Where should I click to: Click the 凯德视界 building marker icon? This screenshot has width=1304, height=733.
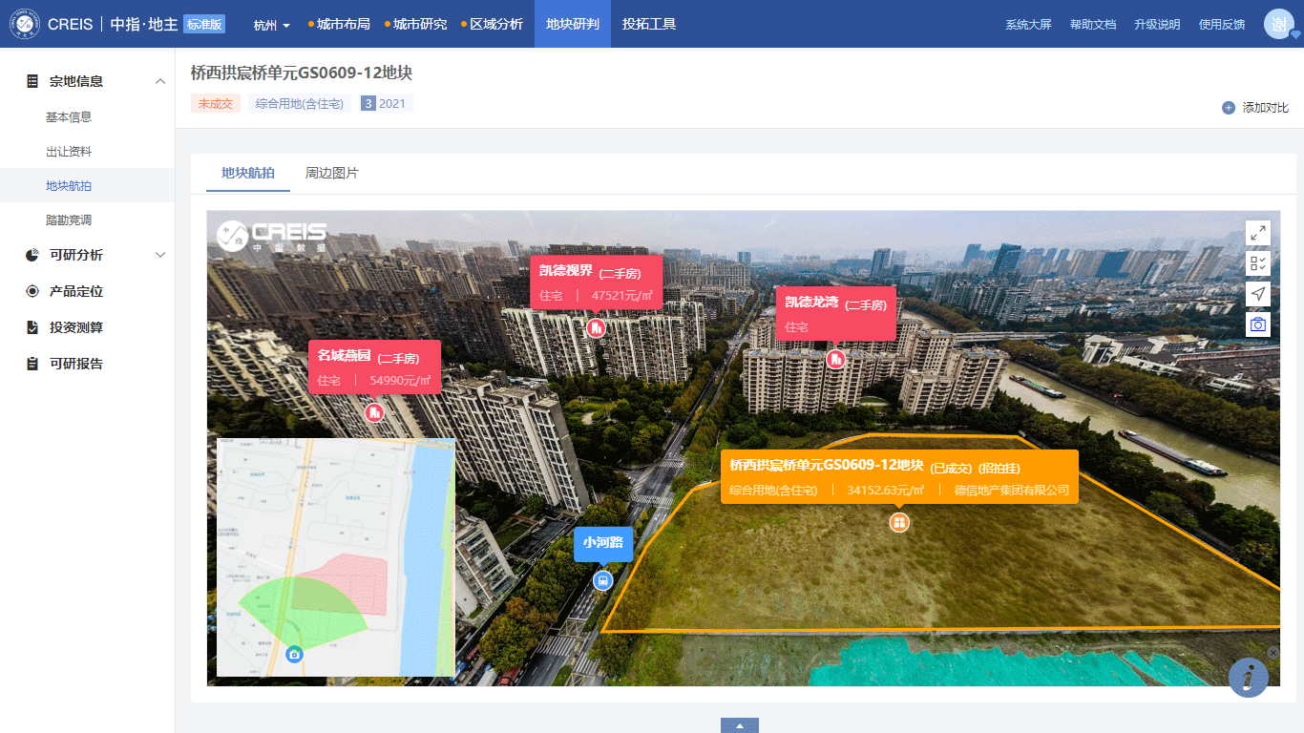[597, 328]
